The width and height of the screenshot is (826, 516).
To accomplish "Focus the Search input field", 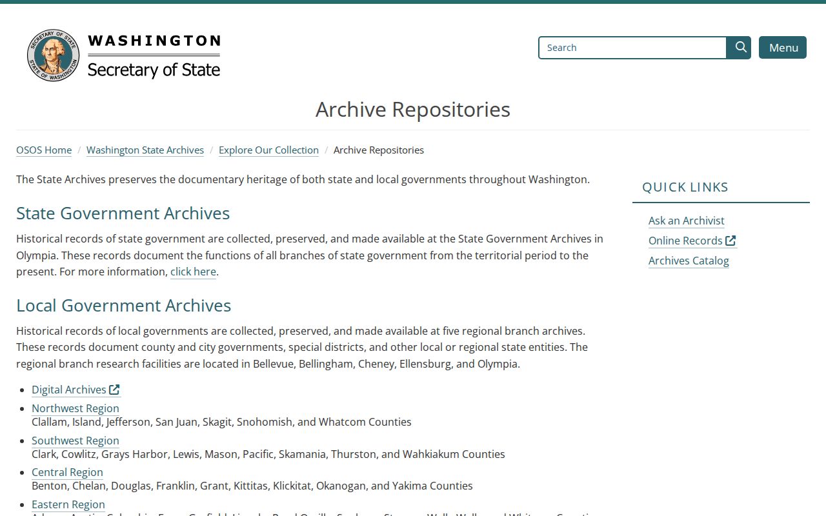I will point(633,48).
